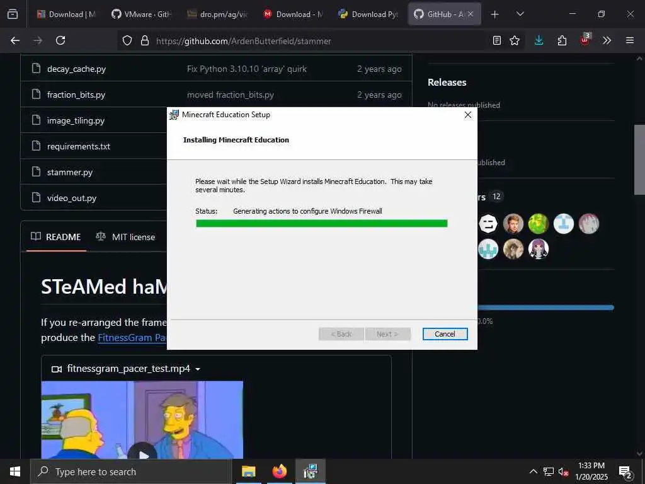645x484 pixels.
Task: Open fraction_bits.py file
Action: click(x=76, y=95)
